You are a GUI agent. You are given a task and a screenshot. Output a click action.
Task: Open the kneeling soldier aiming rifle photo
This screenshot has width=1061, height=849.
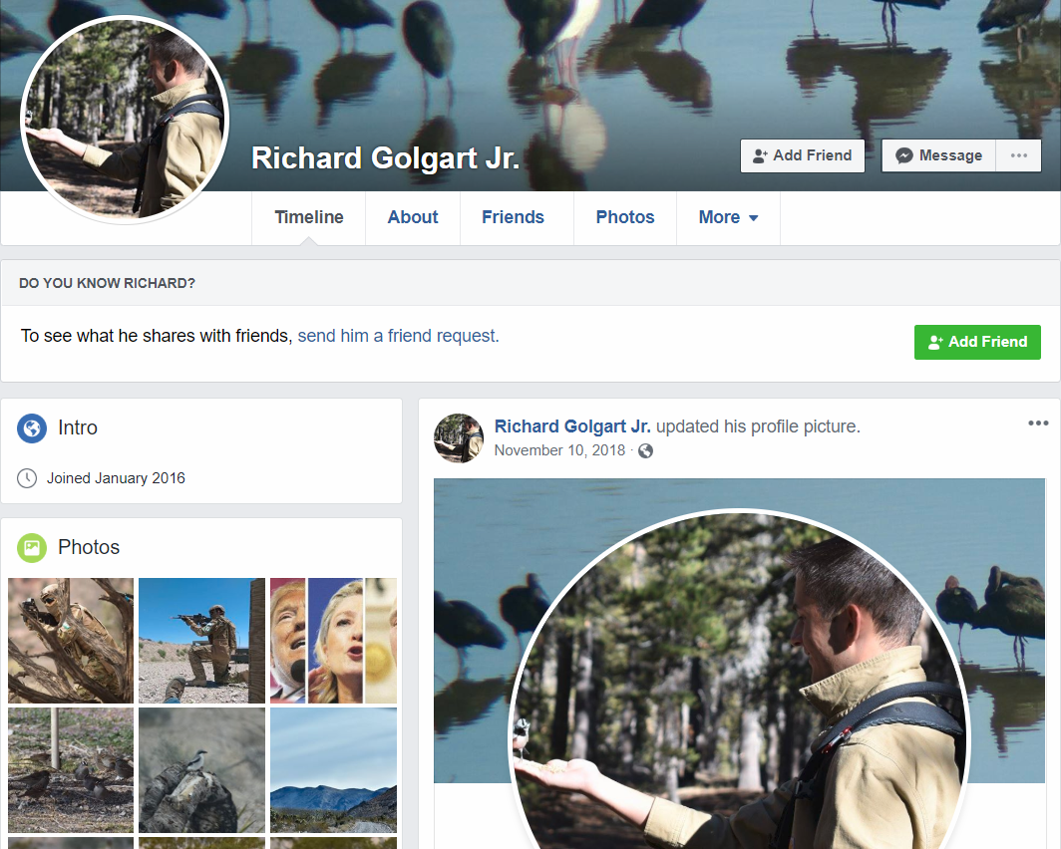pyautogui.click(x=201, y=641)
